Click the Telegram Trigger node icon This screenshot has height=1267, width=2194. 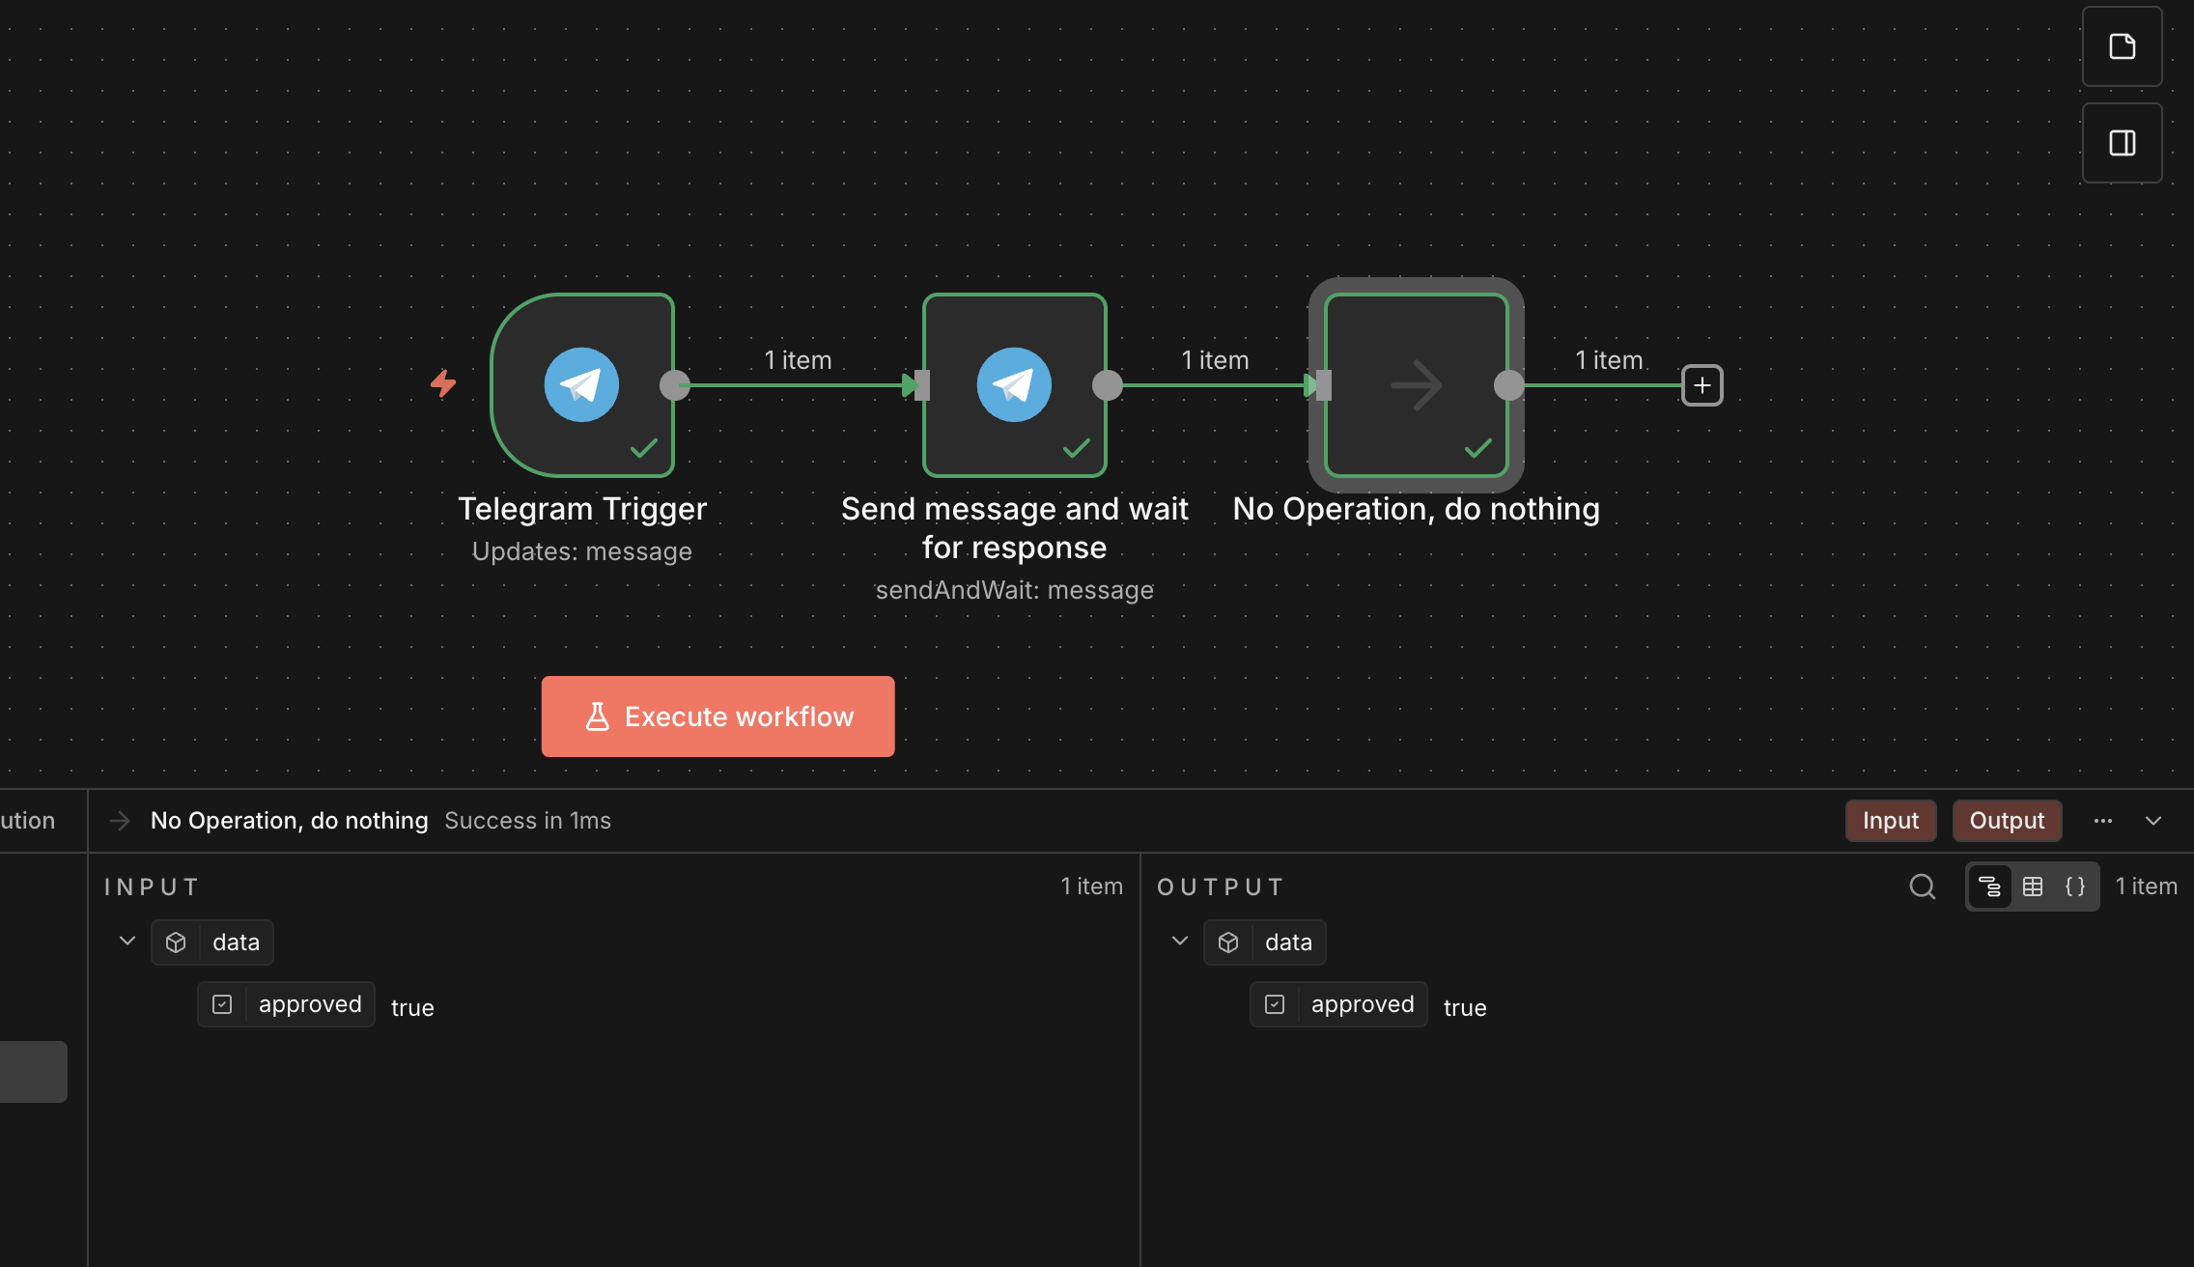[581, 384]
